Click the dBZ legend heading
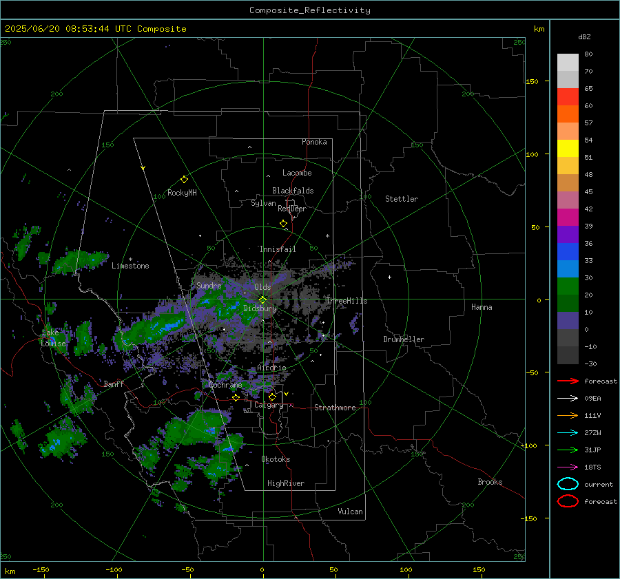Image resolution: width=620 pixels, height=579 pixels. (x=584, y=36)
